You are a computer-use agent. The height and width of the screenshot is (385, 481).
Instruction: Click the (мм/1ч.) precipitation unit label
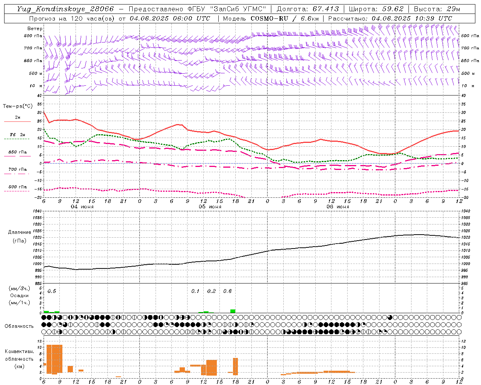pos(20,302)
